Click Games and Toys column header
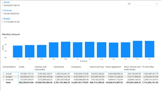Screen dimensions: 161x91 pyautogui.click(x=97, y=67)
